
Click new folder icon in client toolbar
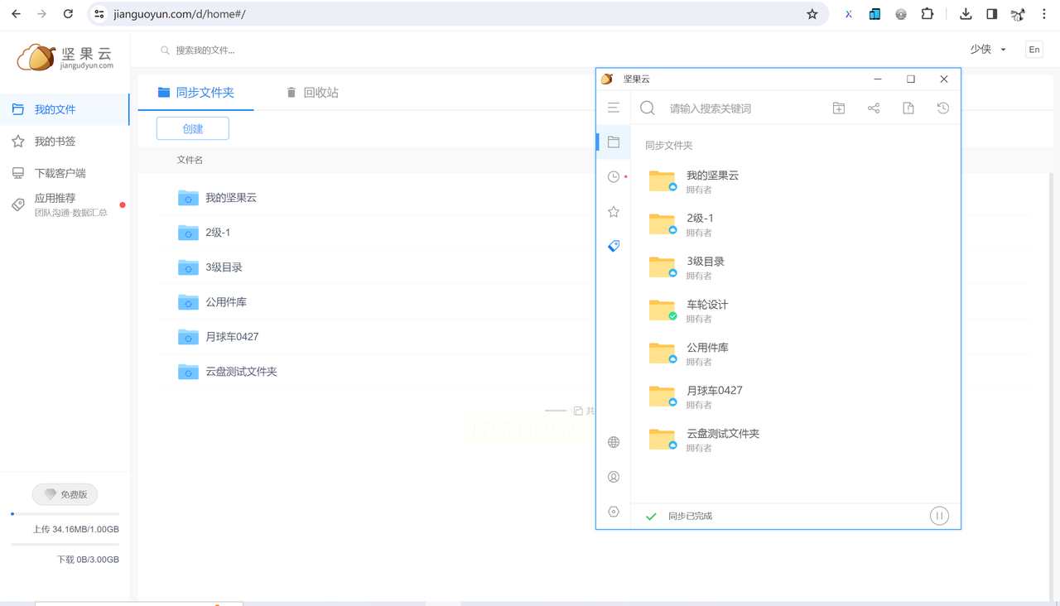pos(839,108)
